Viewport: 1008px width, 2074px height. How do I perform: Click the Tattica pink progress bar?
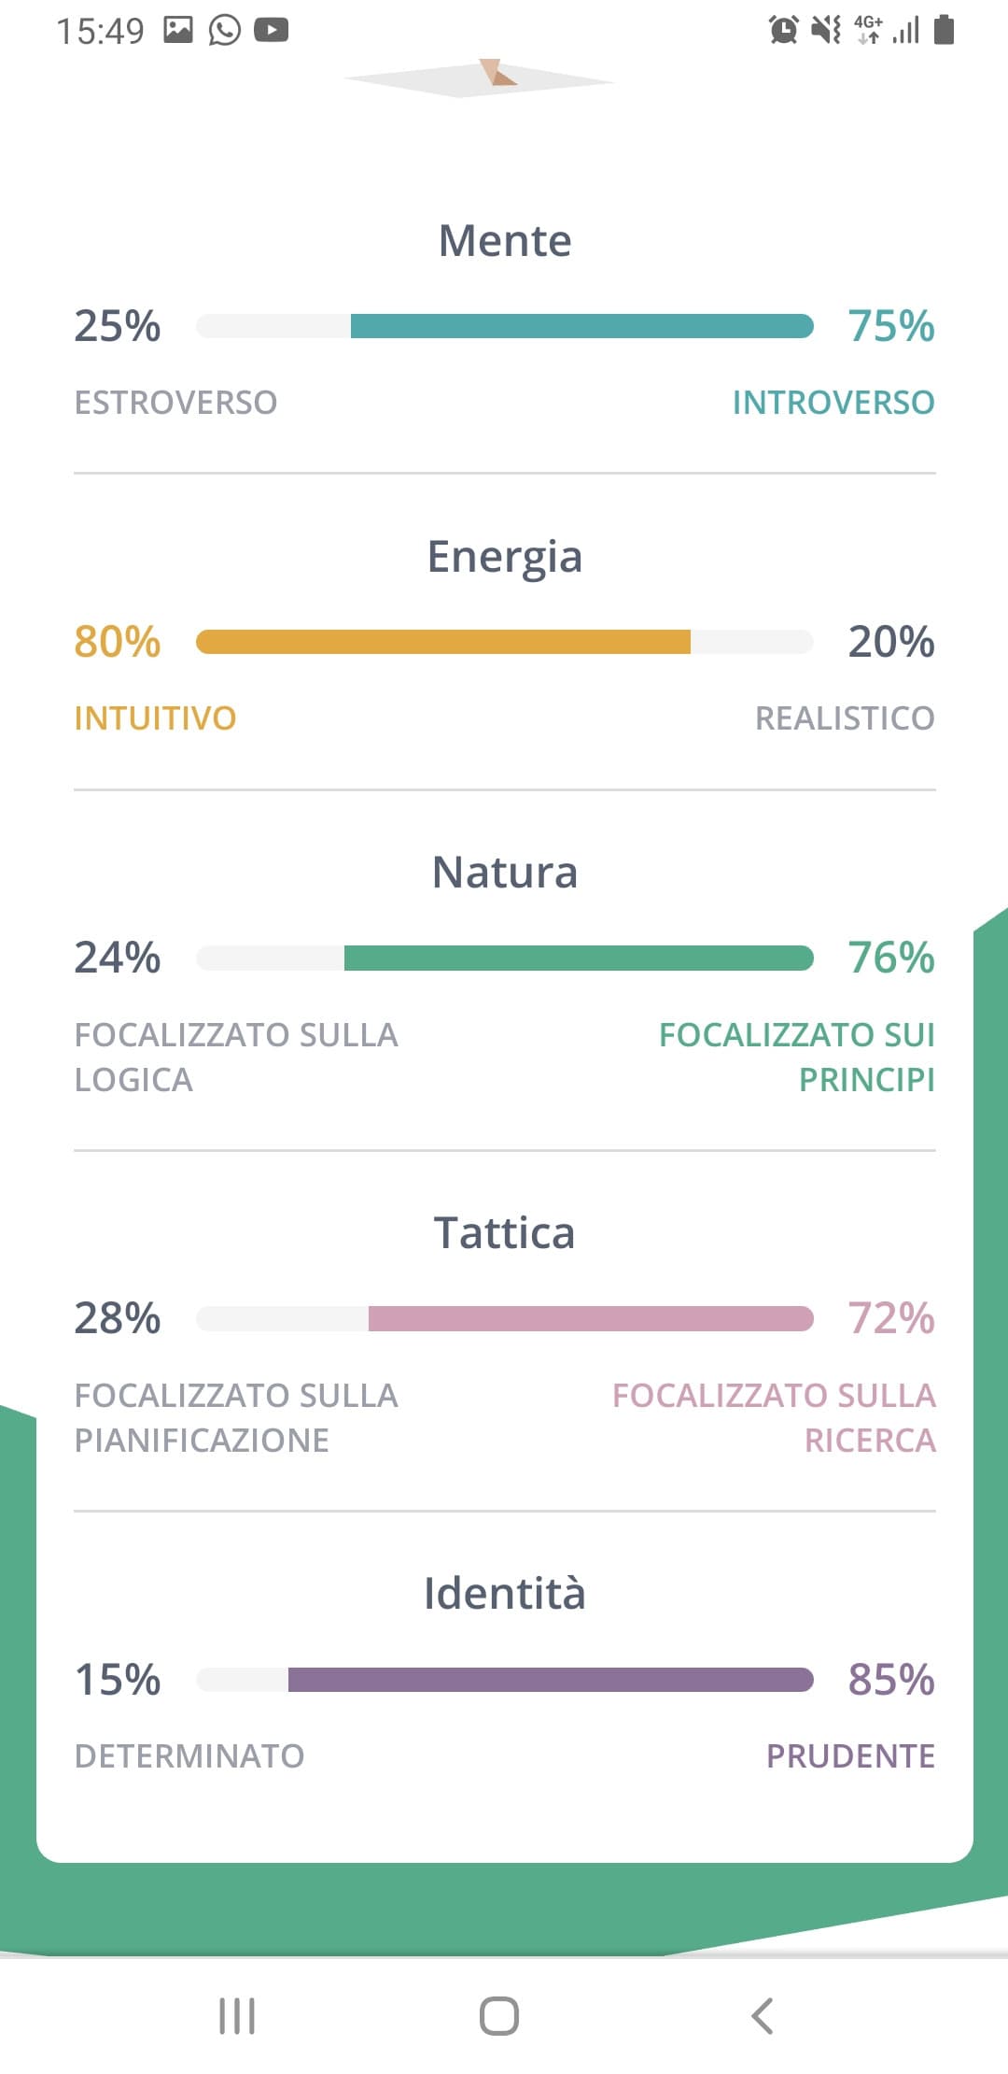pos(505,1318)
